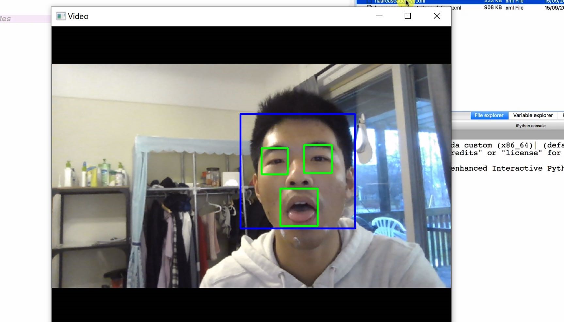Click the file icon of the second xml file
This screenshot has height=322, width=564.
[369, 7]
